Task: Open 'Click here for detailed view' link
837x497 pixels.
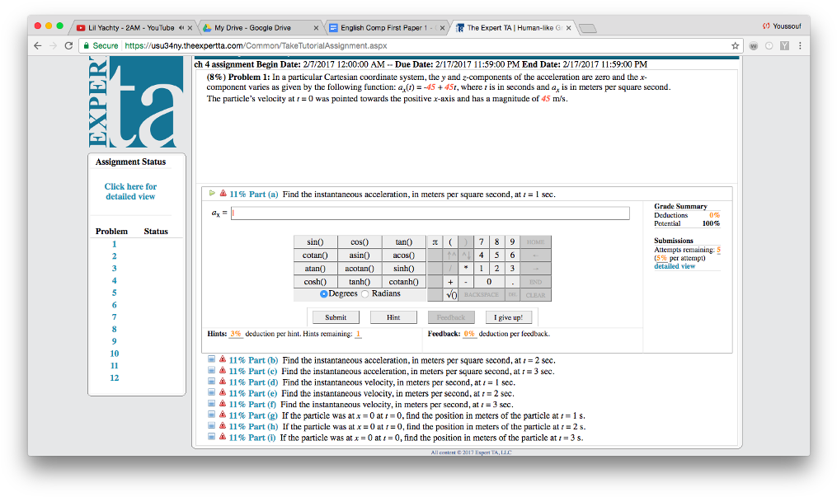Action: click(130, 191)
